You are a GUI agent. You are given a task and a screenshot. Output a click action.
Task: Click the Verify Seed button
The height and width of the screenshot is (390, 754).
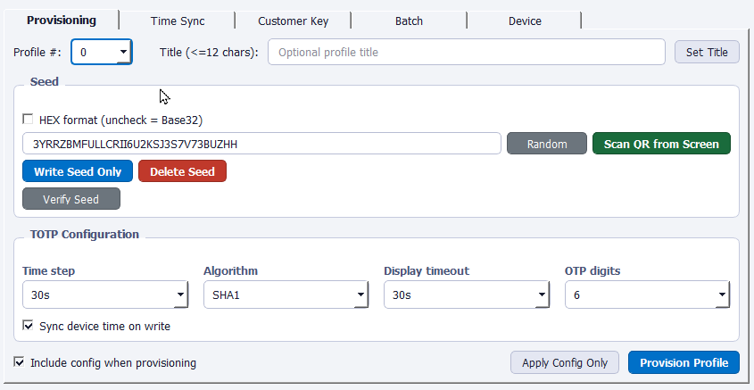coord(70,199)
